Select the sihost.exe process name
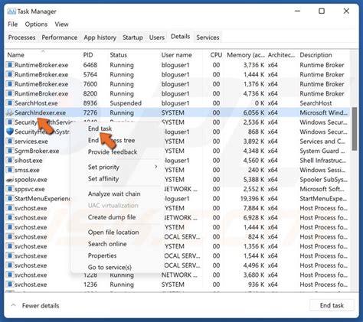 (28, 161)
